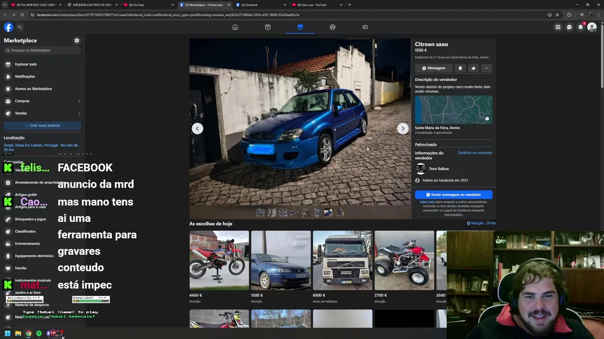The height and width of the screenshot is (339, 604).
Task: Open Google Chrome from the taskbar
Action: (x=28, y=334)
